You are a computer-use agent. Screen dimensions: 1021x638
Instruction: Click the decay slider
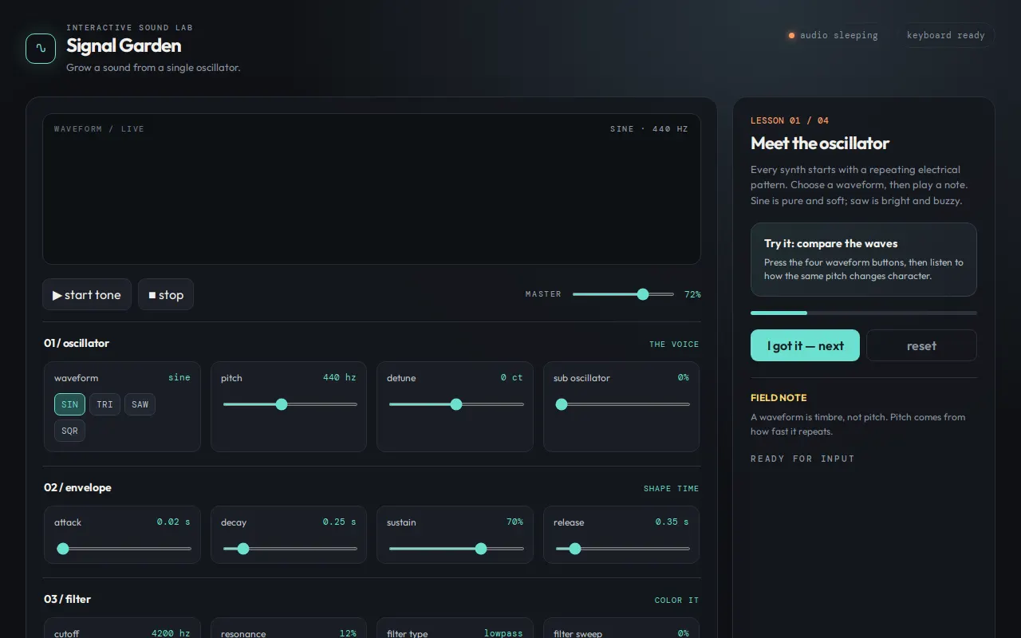(289, 549)
